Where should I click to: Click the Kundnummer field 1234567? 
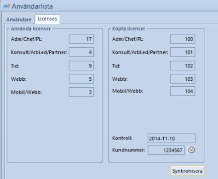click(166, 150)
